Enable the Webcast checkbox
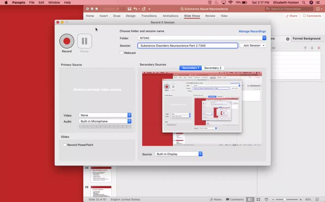The height and width of the screenshot is (202, 325). (121, 53)
